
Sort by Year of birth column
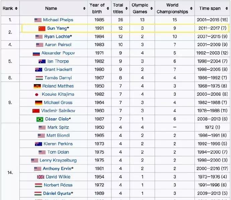click(108, 8)
